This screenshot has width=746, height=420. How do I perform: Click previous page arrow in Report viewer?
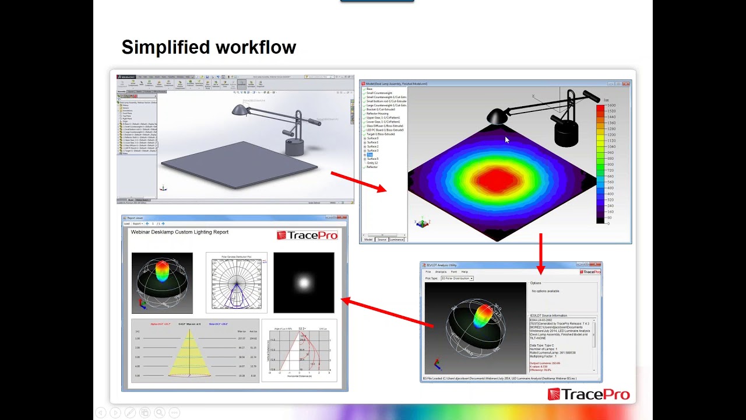pyautogui.click(x=147, y=223)
